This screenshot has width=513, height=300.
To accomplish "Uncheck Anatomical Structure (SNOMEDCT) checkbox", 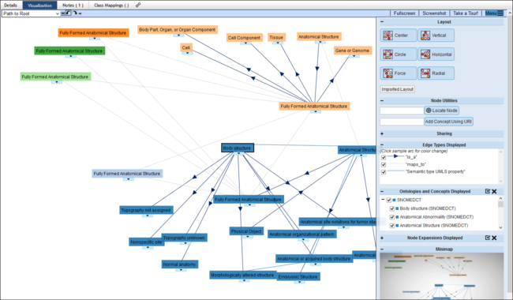I will (x=391, y=226).
